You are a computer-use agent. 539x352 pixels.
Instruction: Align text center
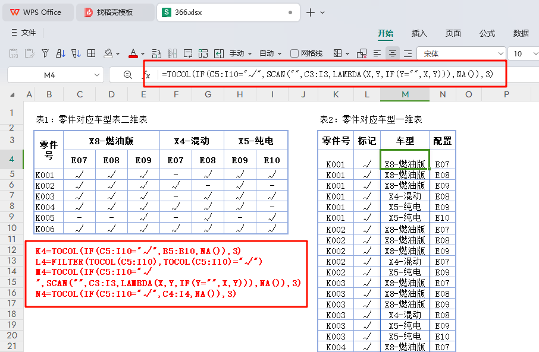click(392, 53)
